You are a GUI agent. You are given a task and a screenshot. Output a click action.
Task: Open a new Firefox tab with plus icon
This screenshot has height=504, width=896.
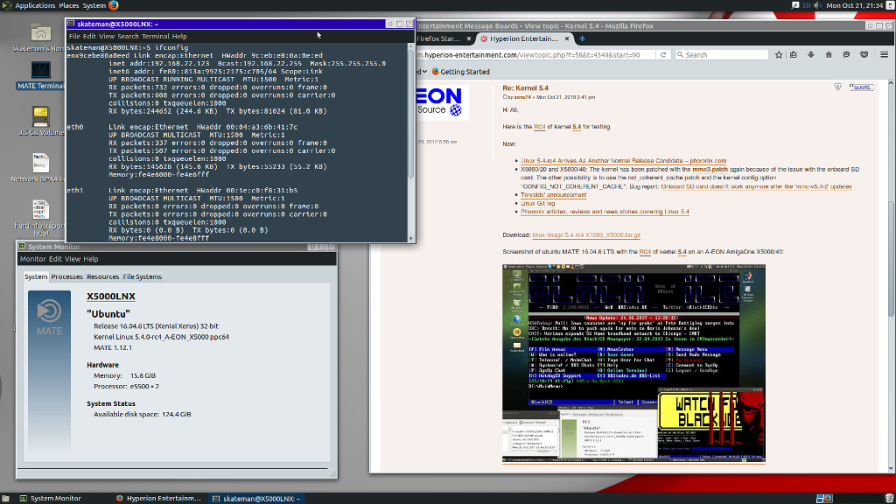[582, 38]
